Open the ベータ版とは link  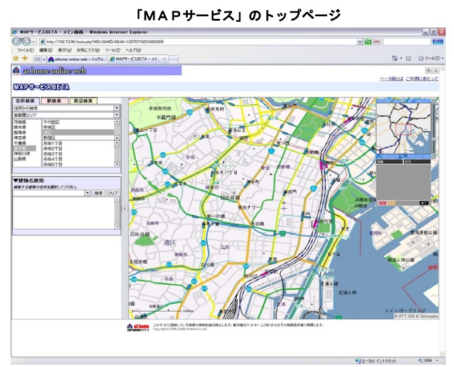[x=391, y=78]
